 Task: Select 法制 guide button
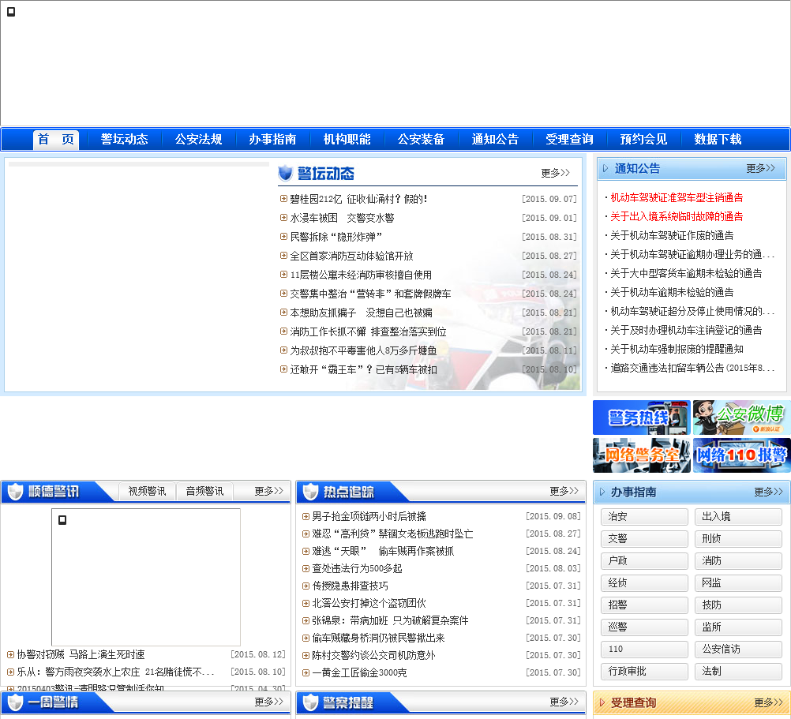click(x=739, y=672)
